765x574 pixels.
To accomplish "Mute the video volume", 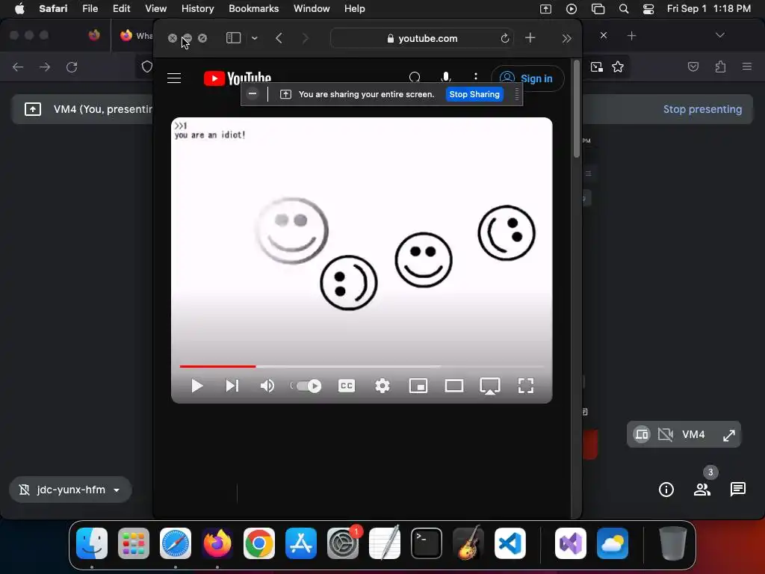I will pyautogui.click(x=267, y=386).
